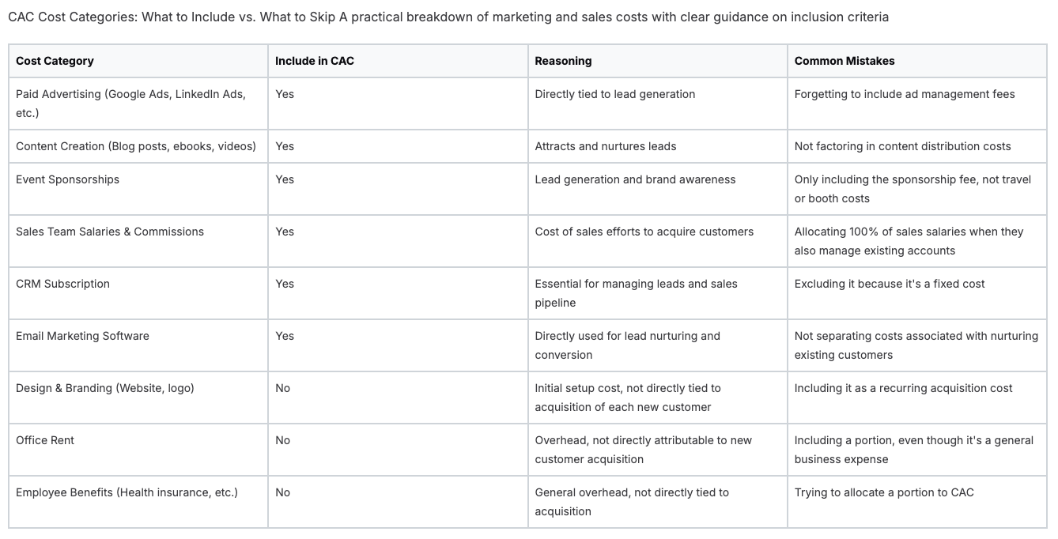This screenshot has width=1058, height=539.
Task: Select the Employee Benefits cell
Action: pyautogui.click(x=138, y=502)
